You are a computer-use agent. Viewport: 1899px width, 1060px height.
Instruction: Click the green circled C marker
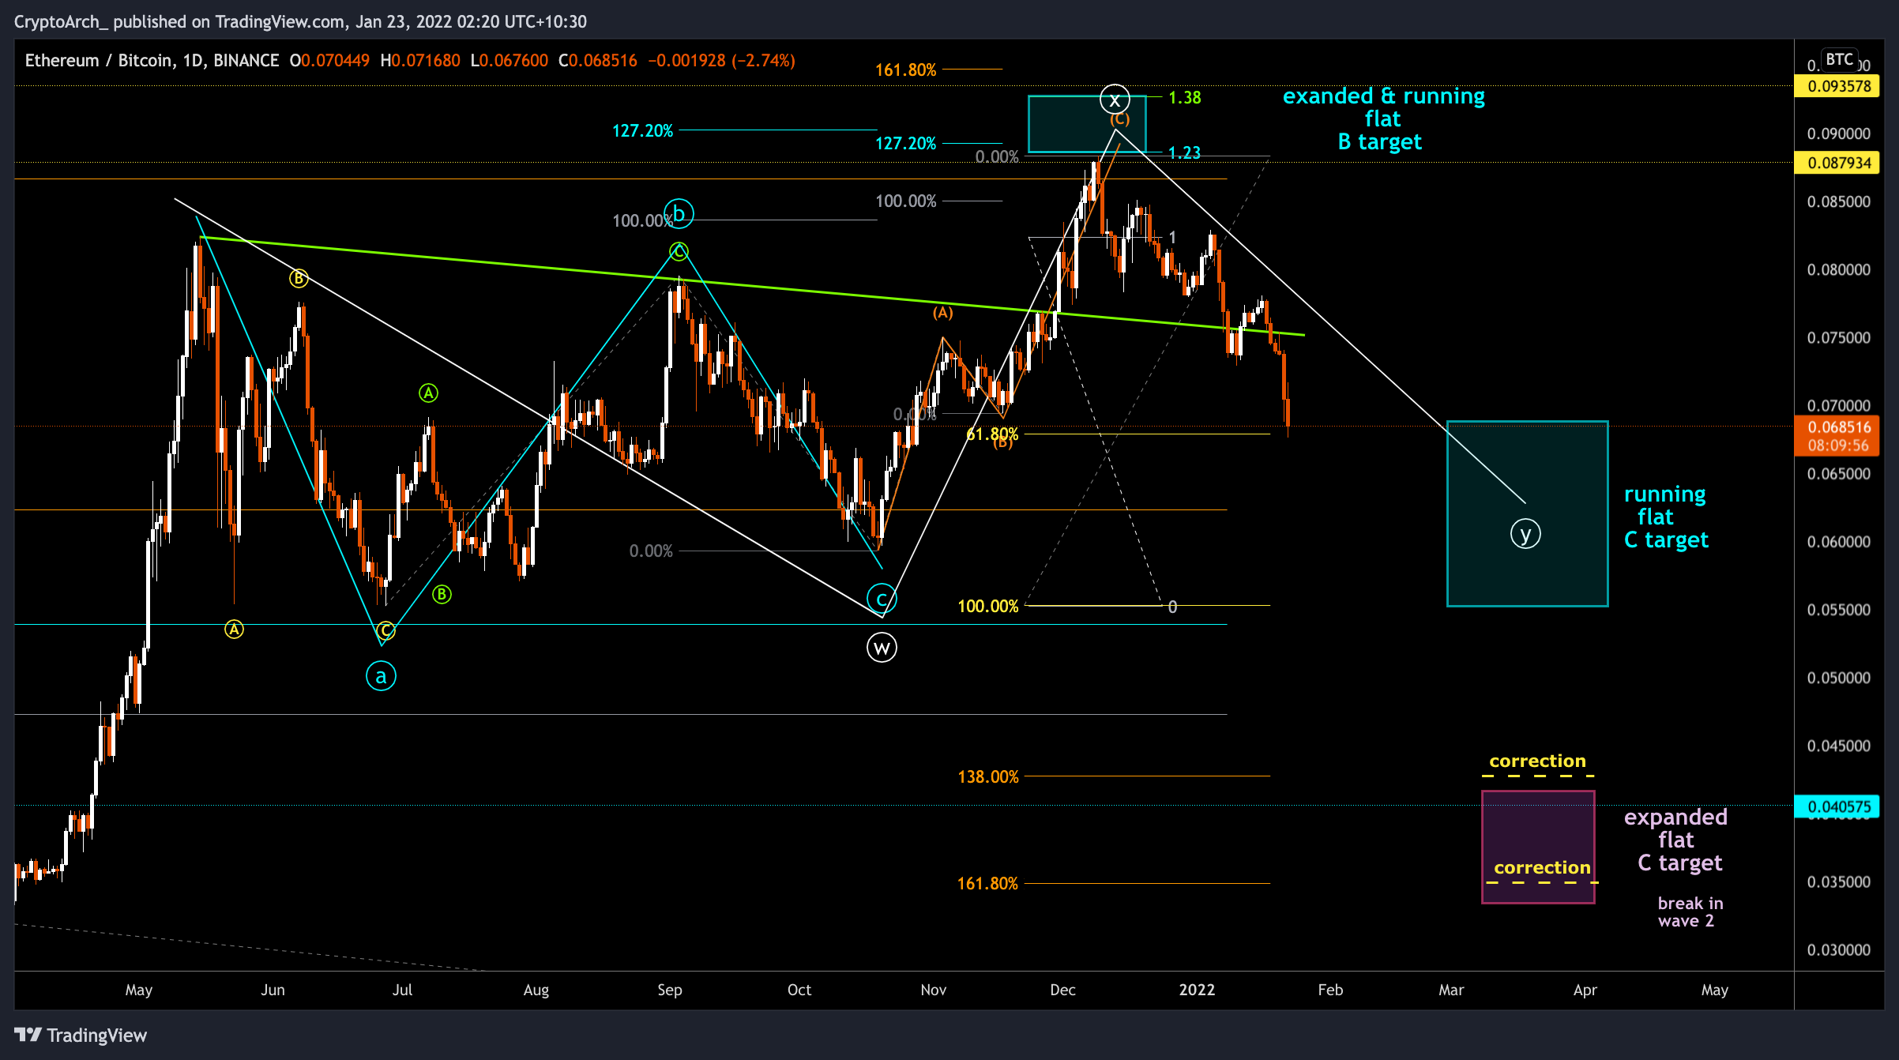pos(679,251)
